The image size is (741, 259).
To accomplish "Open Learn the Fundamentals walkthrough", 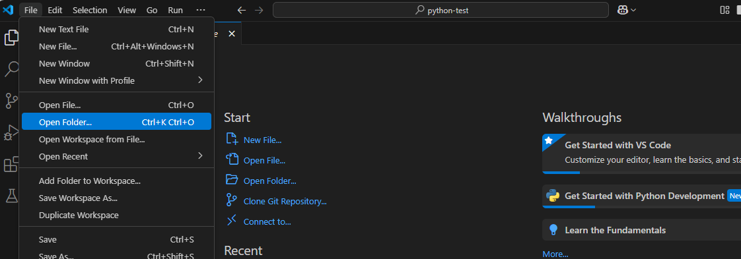I will [x=642, y=230].
